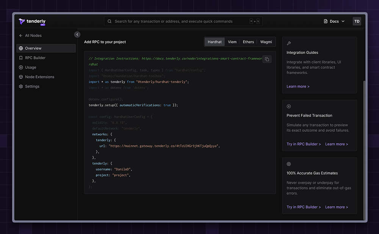Switch to the Wagmi tab
379x234 pixels.
pyautogui.click(x=266, y=42)
